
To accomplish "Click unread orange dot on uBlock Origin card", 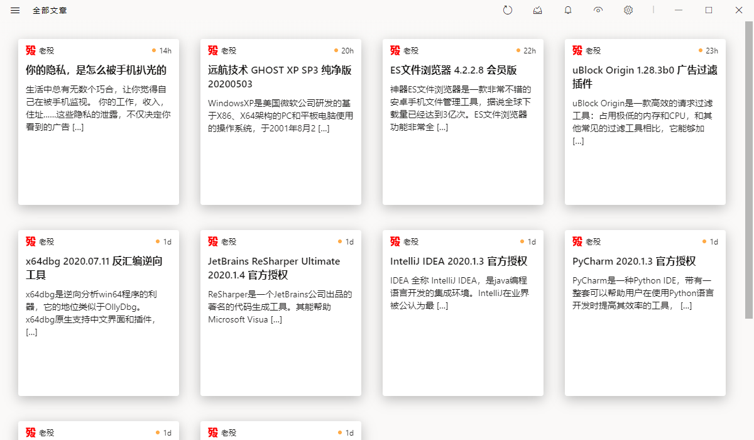I will (x=701, y=50).
